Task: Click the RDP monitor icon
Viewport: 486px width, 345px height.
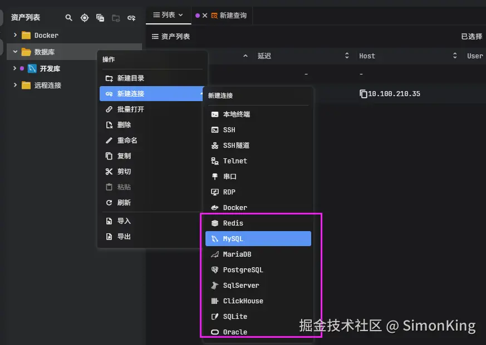Action: click(x=214, y=192)
